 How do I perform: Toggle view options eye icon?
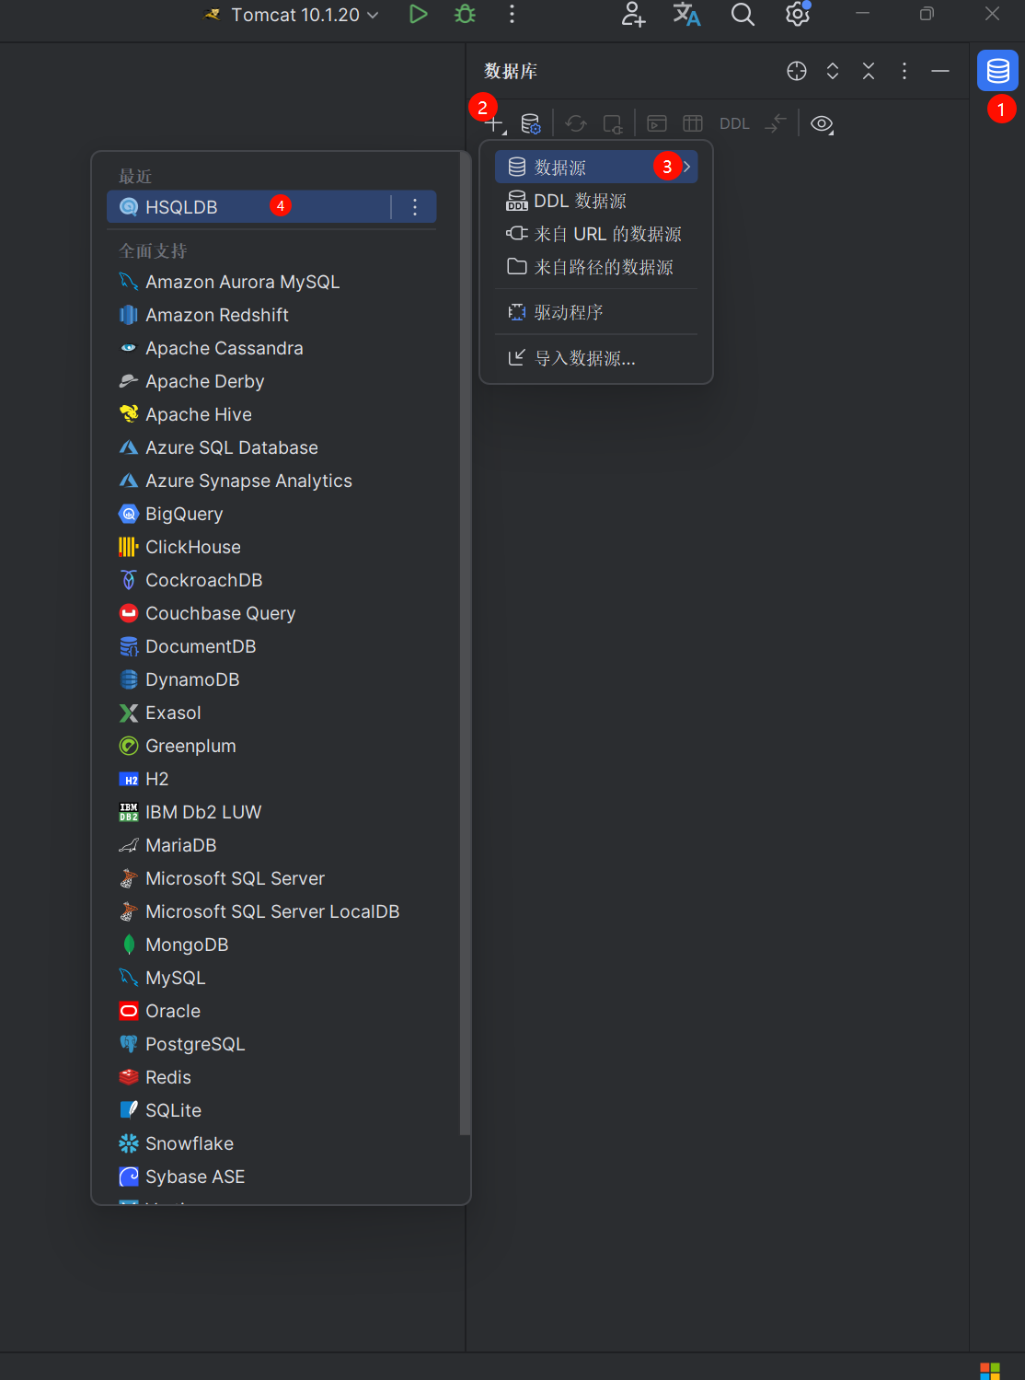823,124
